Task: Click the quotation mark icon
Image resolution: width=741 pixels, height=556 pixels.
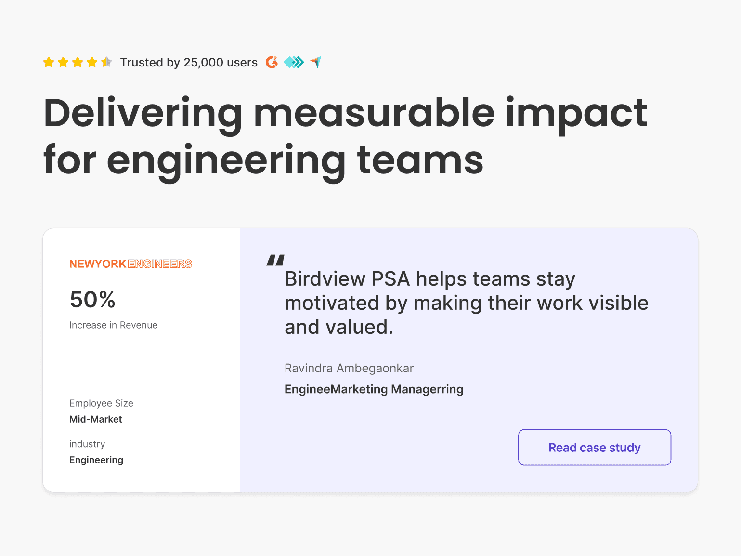Action: pyautogui.click(x=275, y=261)
